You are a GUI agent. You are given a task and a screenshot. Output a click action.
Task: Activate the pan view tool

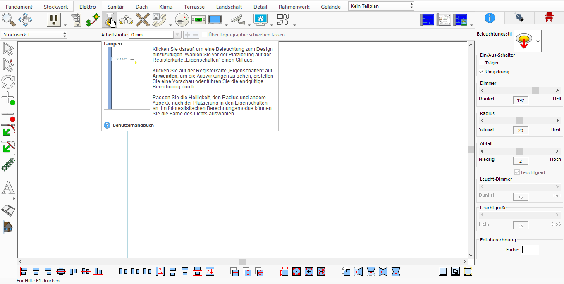25,19
